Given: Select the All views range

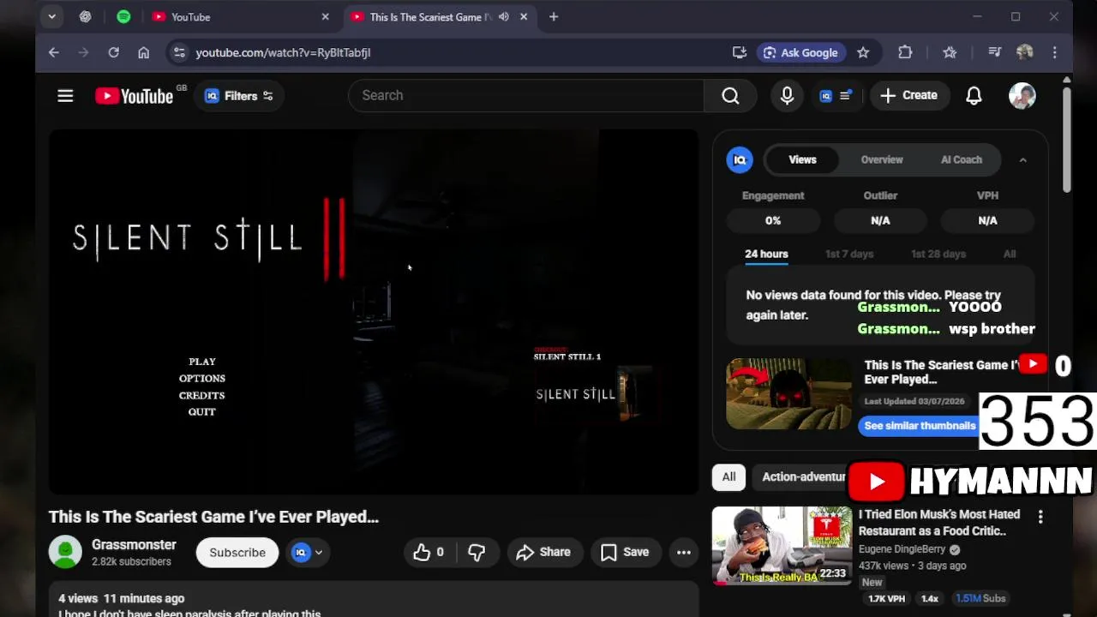Looking at the screenshot, I should (1010, 254).
